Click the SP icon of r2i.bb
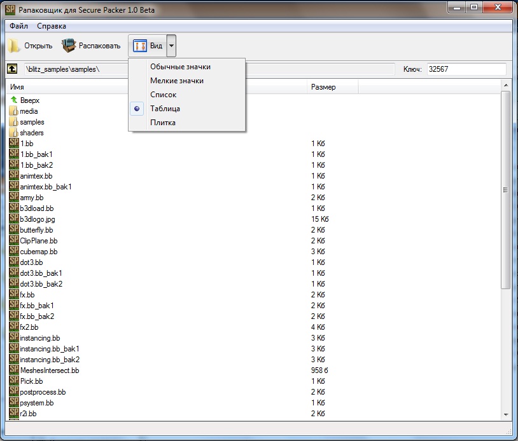518x441 pixels. [14, 413]
